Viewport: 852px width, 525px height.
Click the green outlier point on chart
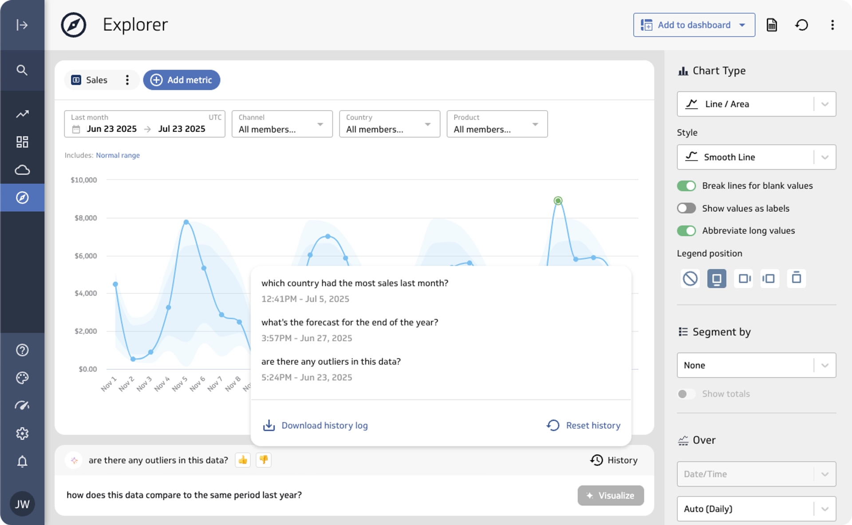(x=558, y=201)
